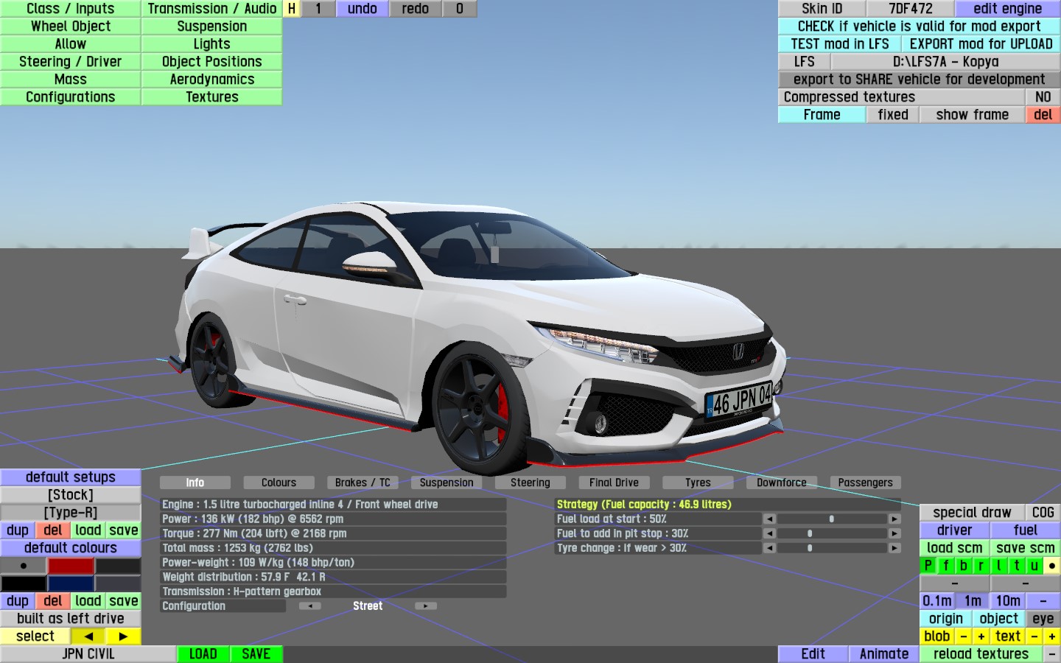This screenshot has width=1061, height=663.
Task: Open the Class / Inputs menu
Action: click(x=71, y=9)
